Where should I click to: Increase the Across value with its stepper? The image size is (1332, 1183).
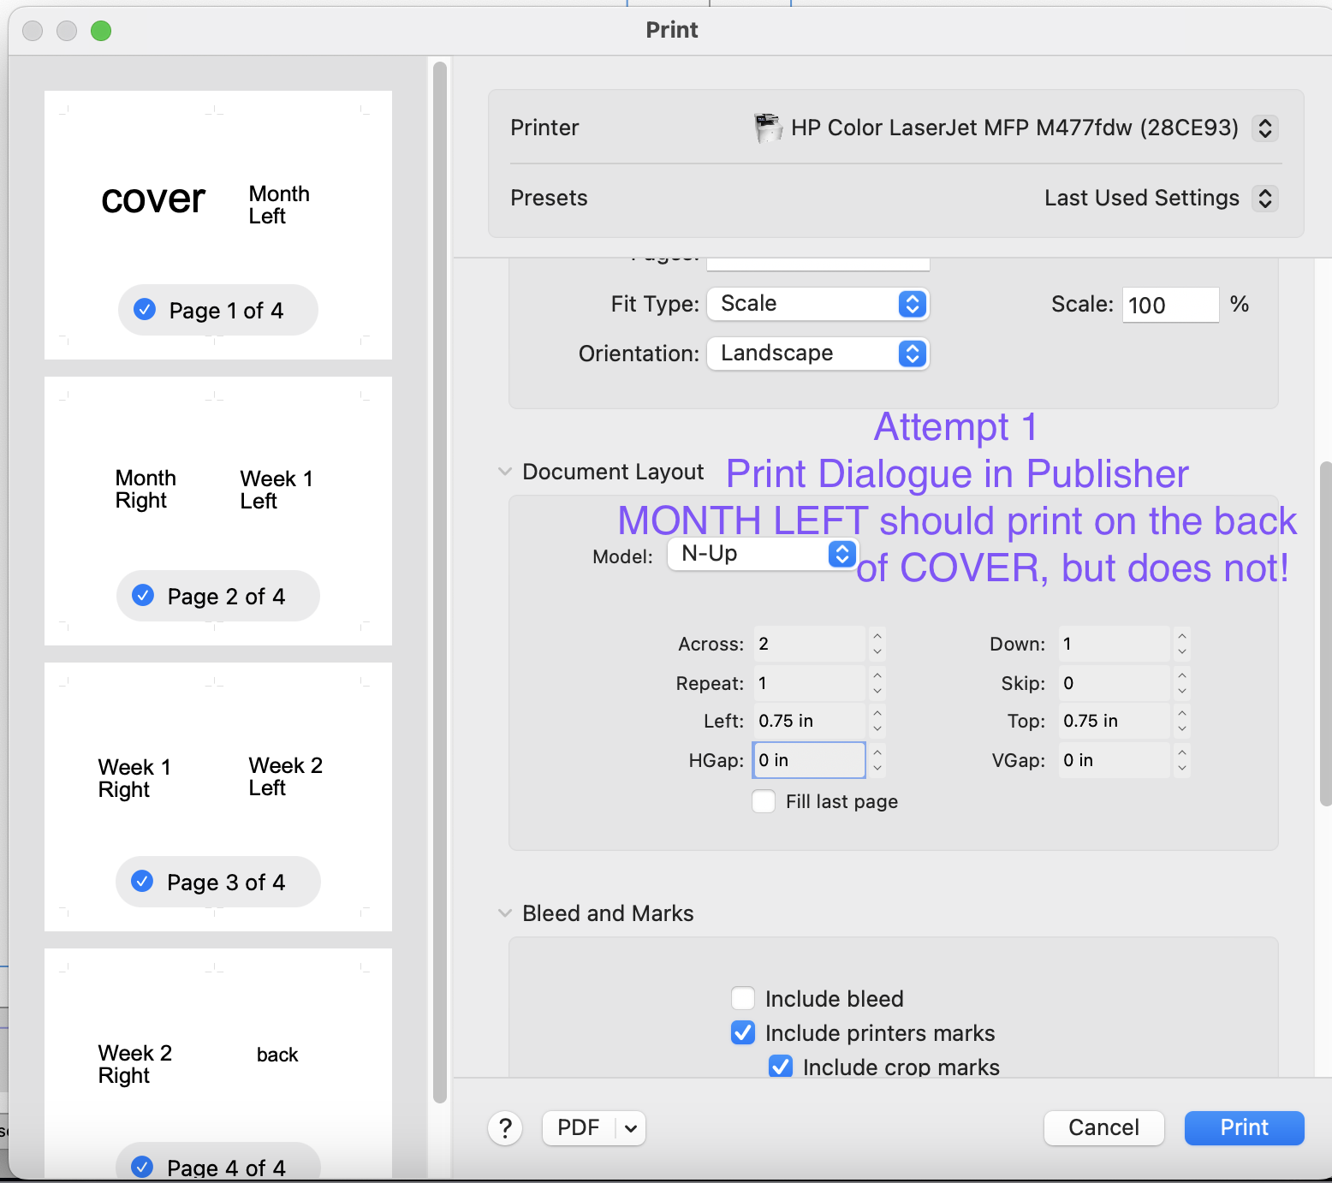877,638
